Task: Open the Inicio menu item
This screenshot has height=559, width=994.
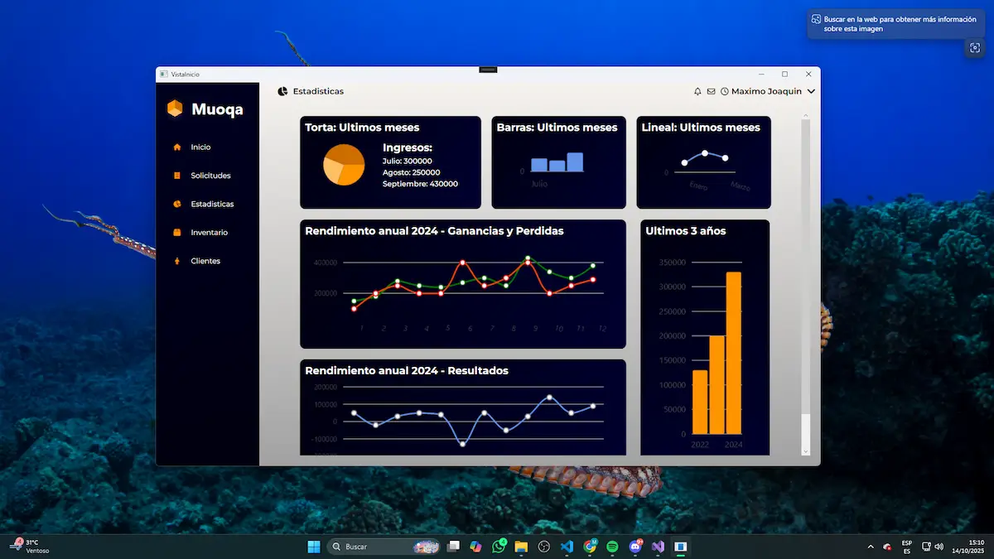Action: point(200,147)
